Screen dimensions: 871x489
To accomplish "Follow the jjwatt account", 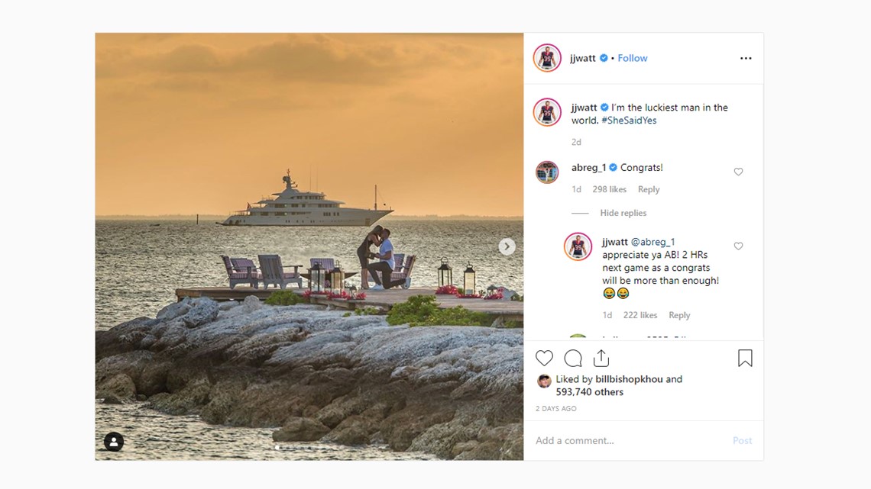I will click(x=632, y=58).
